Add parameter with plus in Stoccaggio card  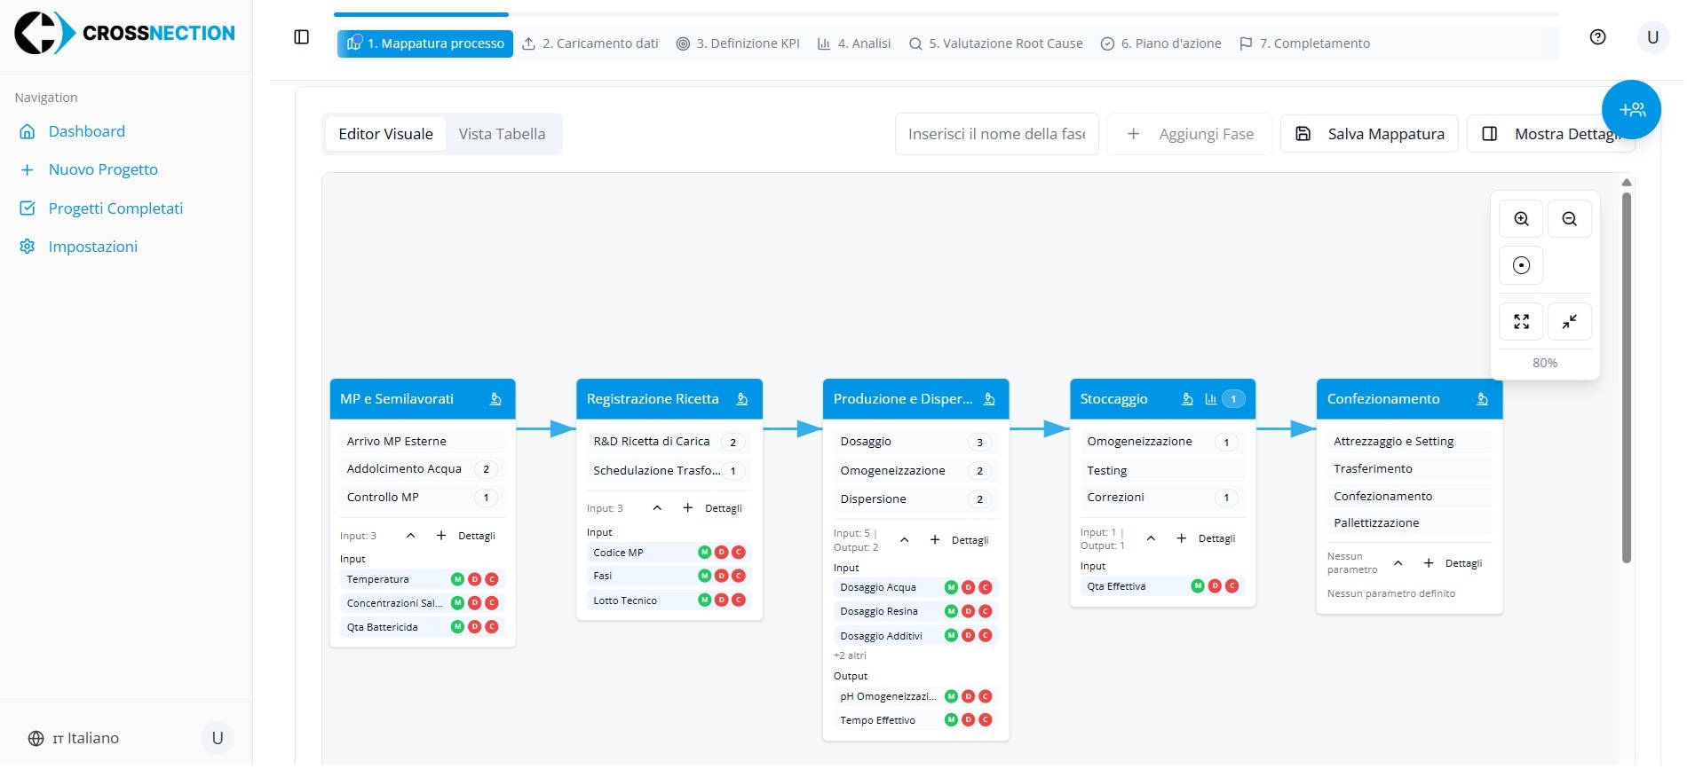pyautogui.click(x=1181, y=538)
